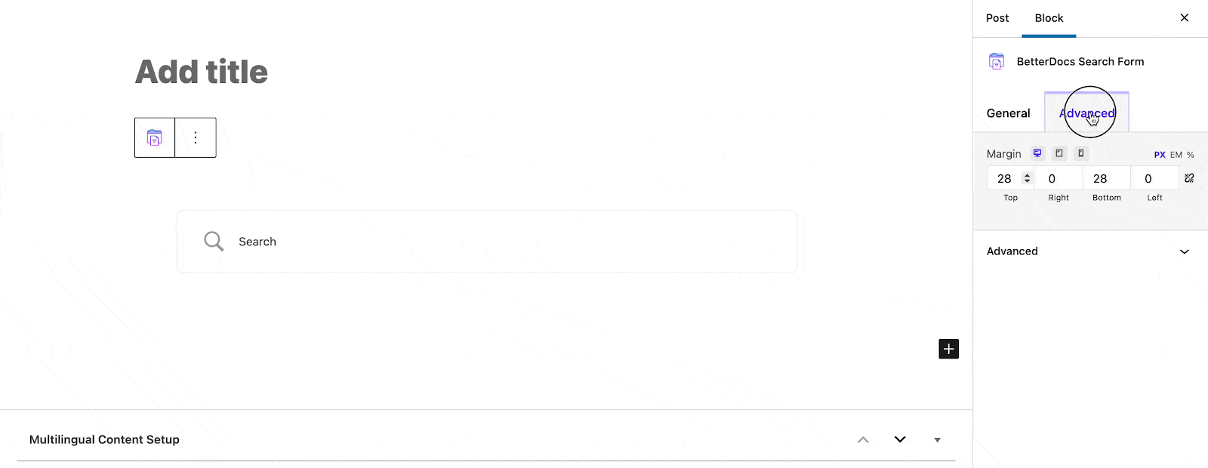Close the settings sidebar
This screenshot has width=1208, height=468.
pyautogui.click(x=1184, y=17)
